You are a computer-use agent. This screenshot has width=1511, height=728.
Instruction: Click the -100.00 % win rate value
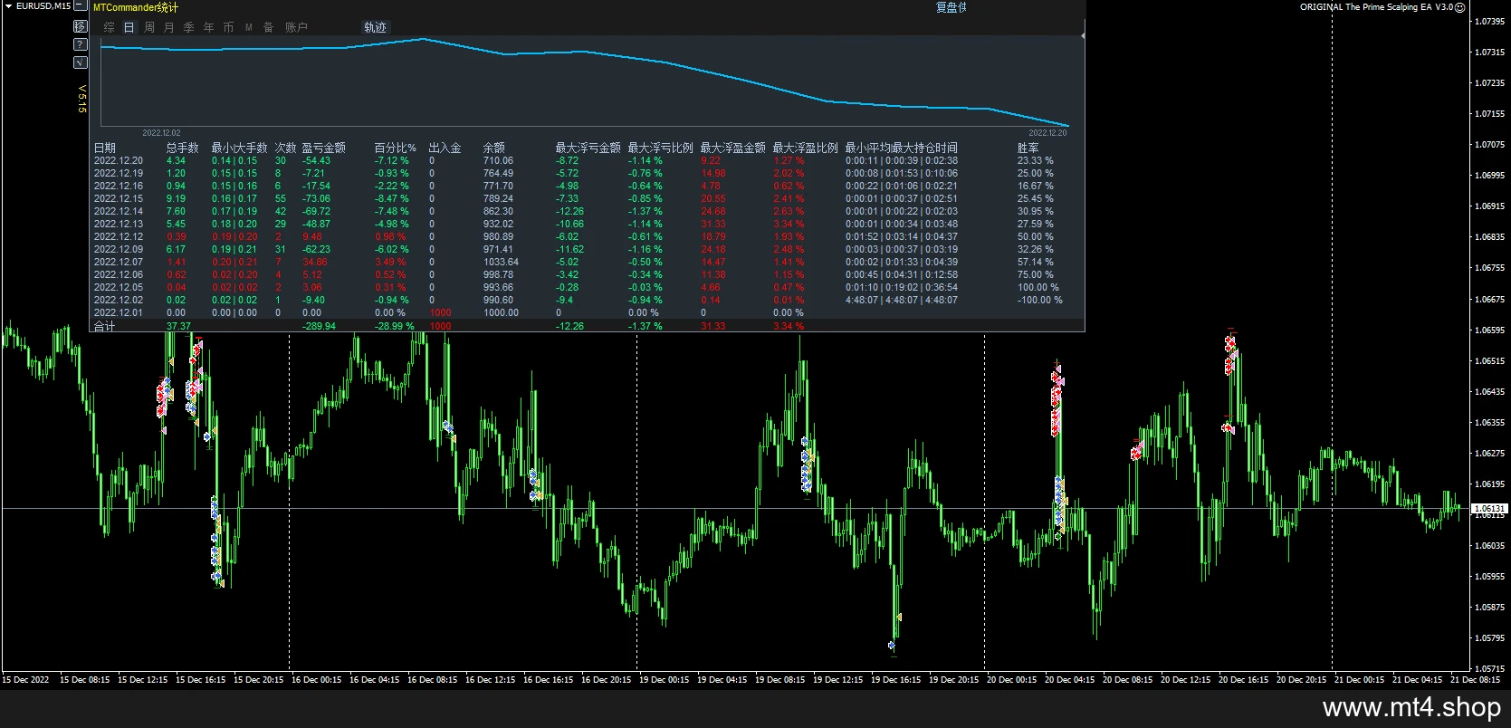[1039, 300]
